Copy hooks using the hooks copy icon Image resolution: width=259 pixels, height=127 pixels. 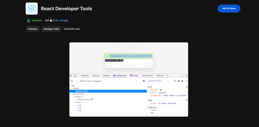pyautogui.click(x=187, y=100)
